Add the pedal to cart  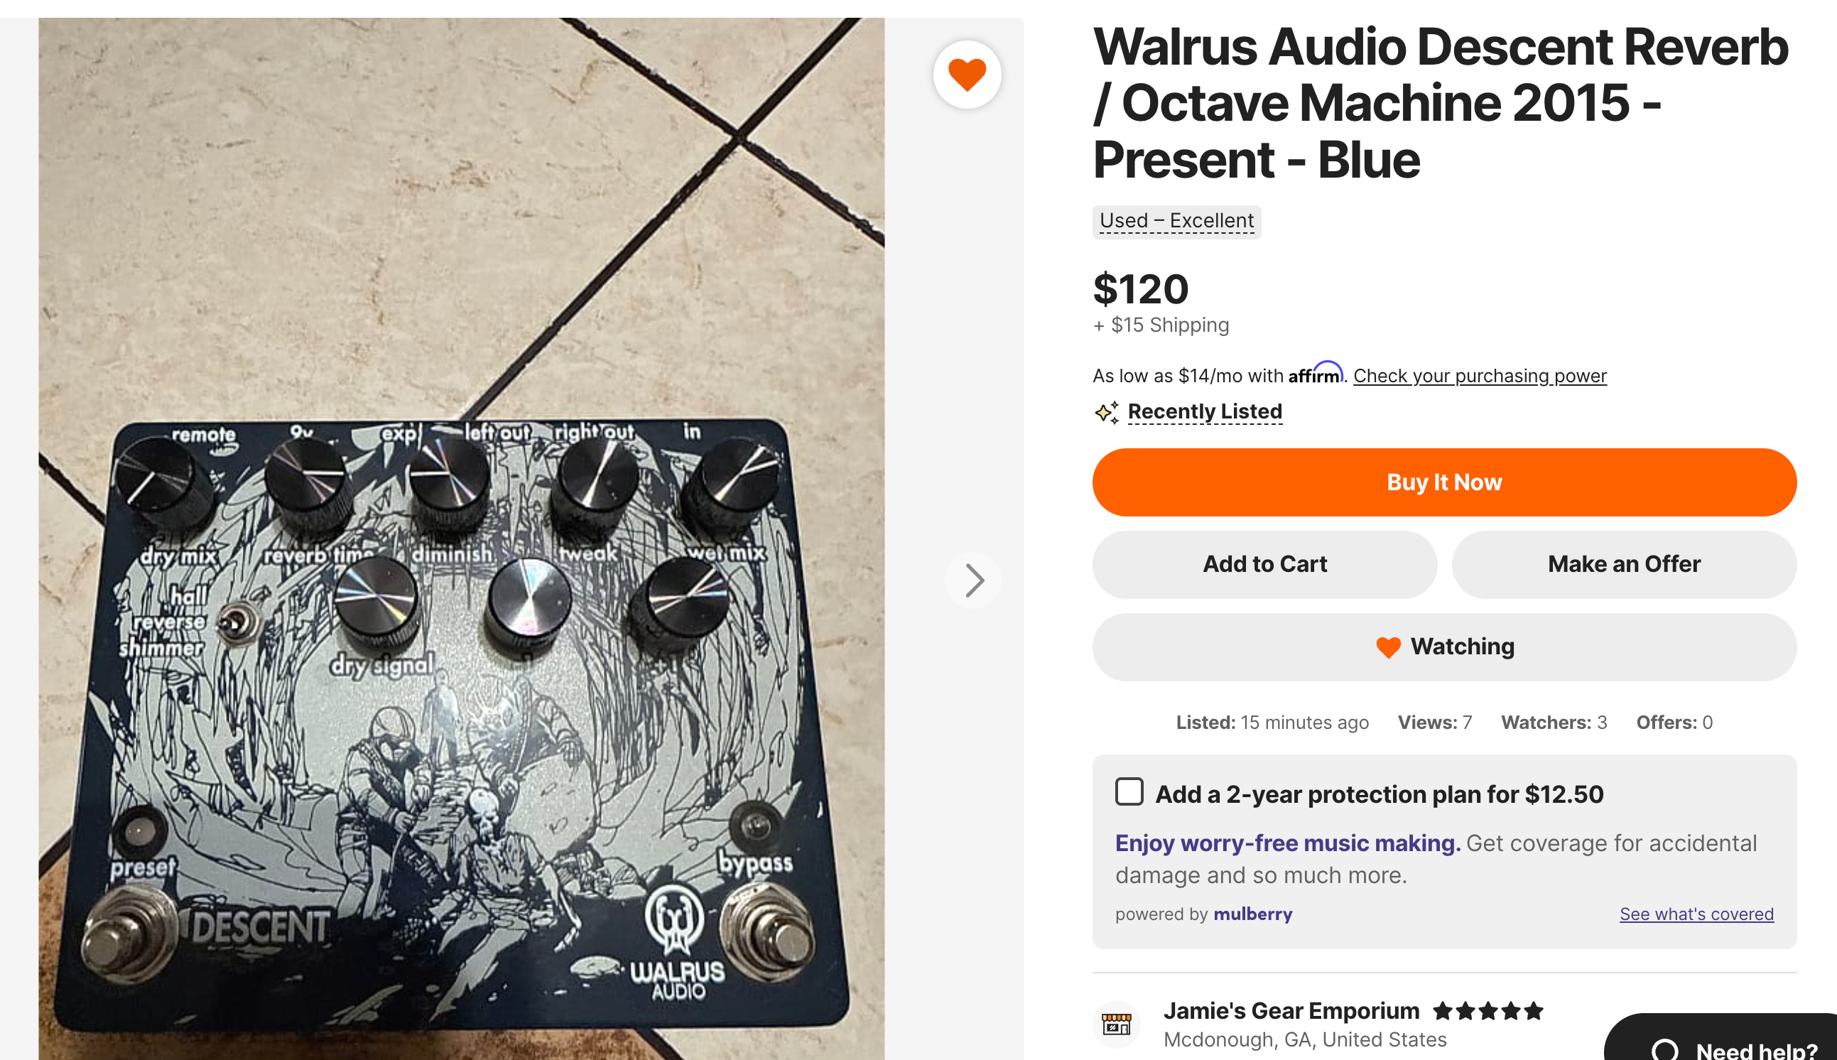pyautogui.click(x=1264, y=564)
